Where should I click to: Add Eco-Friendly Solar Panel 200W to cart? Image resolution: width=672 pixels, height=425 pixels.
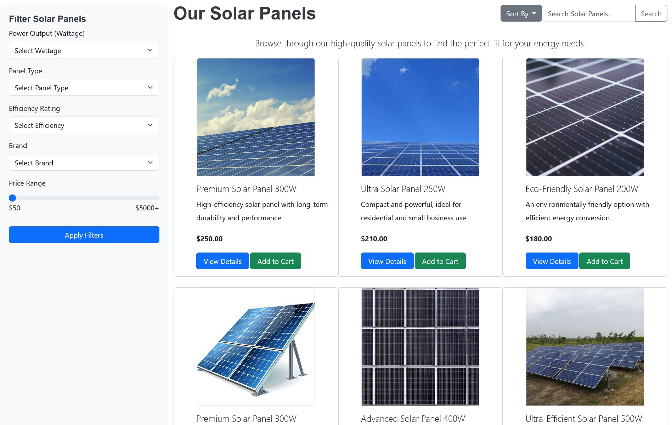(604, 261)
